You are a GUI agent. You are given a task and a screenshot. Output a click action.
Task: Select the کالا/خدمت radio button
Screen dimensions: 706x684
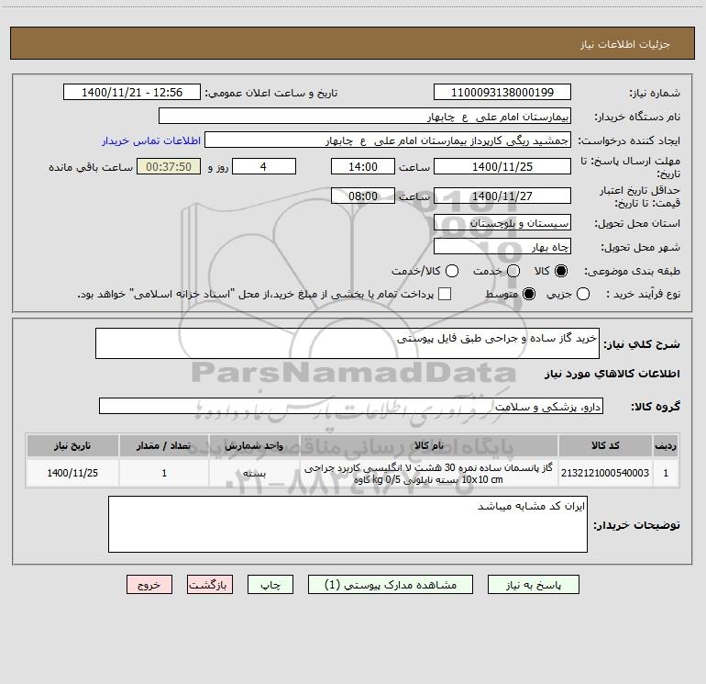coord(452,271)
